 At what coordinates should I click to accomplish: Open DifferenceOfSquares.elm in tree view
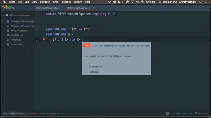(22, 21)
